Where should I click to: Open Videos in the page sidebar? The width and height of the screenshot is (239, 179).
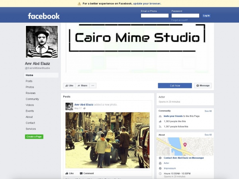click(30, 105)
